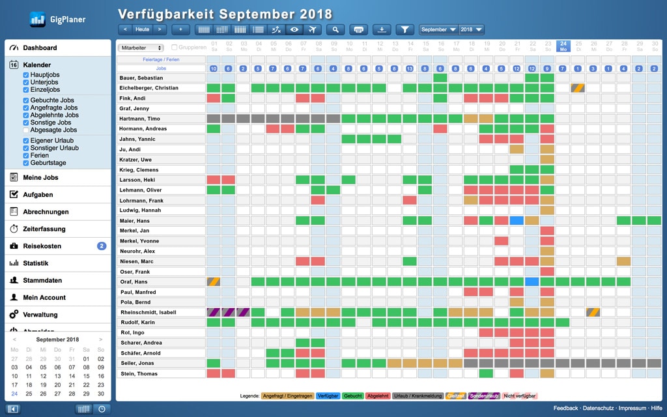Viewport: 667px width, 417px height.
Task: Enable the Abgesagte Jobs checkbox
Action: click(25, 130)
